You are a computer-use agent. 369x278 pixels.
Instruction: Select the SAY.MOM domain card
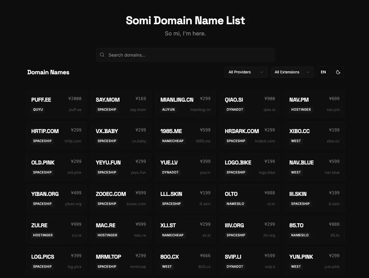click(121, 104)
